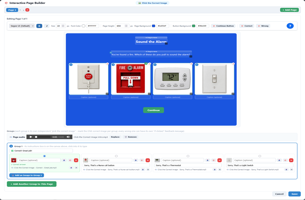Viewport: 305px width, 200px height.
Task: Remove the thermostat image from the canvas
Action: [191, 63]
